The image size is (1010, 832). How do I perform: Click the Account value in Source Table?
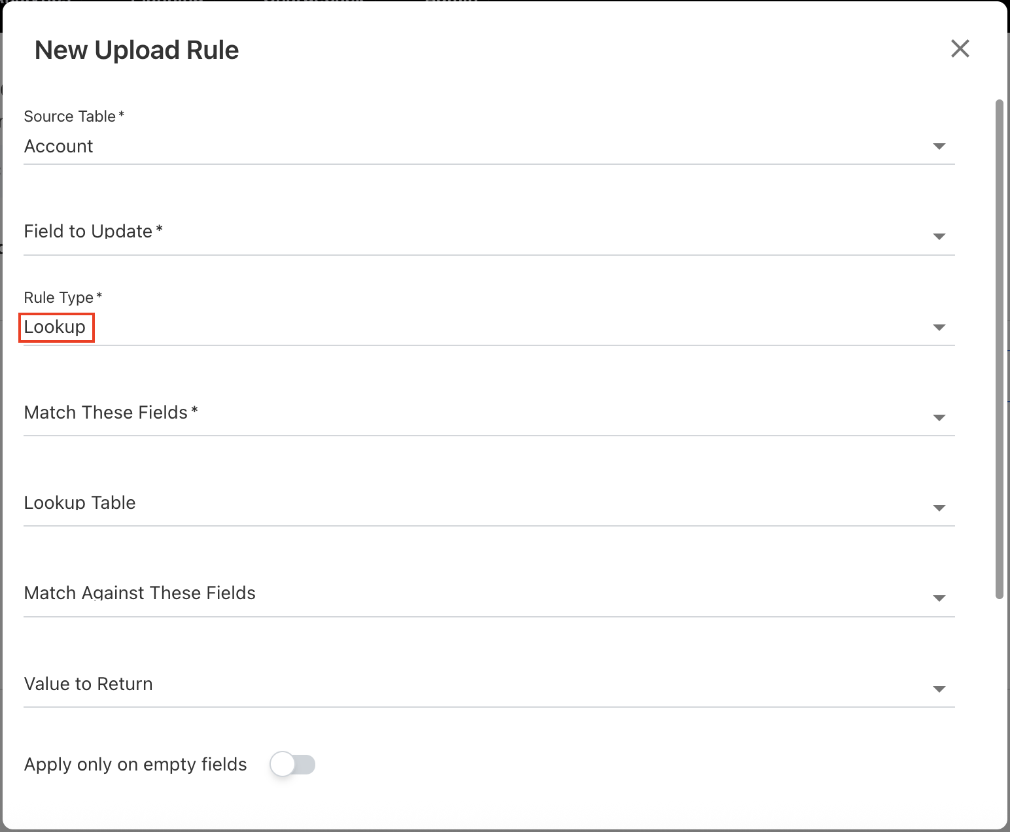coord(58,147)
